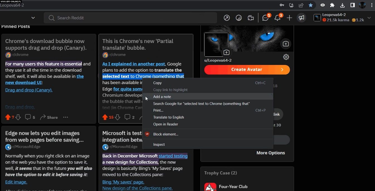Screen dimensions: 375x191
Task: Go to r/MicrosoftEdge from edit images post
Action: pos(26,147)
